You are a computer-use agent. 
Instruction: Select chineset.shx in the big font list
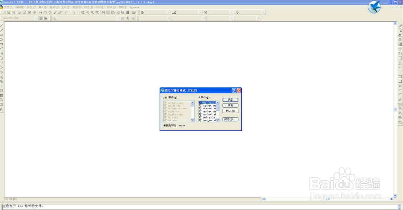pyautogui.click(x=208, y=108)
